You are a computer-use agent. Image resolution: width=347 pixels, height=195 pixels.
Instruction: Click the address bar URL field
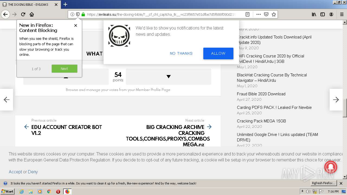click(x=161, y=14)
